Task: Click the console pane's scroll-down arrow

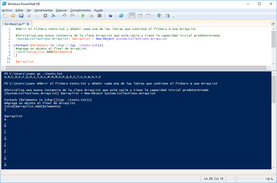Action: click(x=273, y=167)
